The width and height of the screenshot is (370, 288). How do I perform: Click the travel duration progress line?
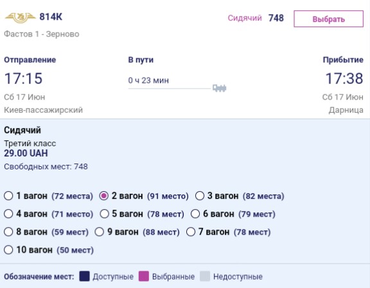point(170,89)
